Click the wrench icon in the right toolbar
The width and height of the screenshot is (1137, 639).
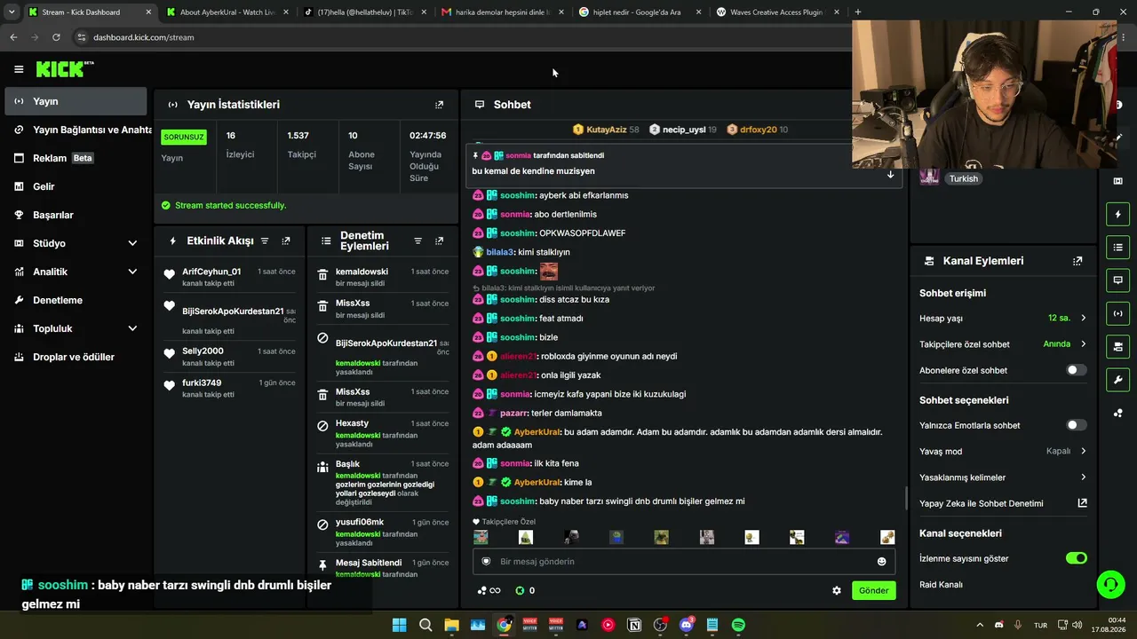pos(1117,380)
